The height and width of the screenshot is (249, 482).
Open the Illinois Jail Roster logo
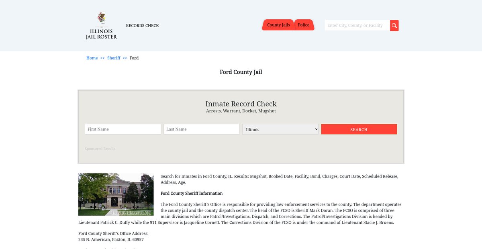coord(101,26)
